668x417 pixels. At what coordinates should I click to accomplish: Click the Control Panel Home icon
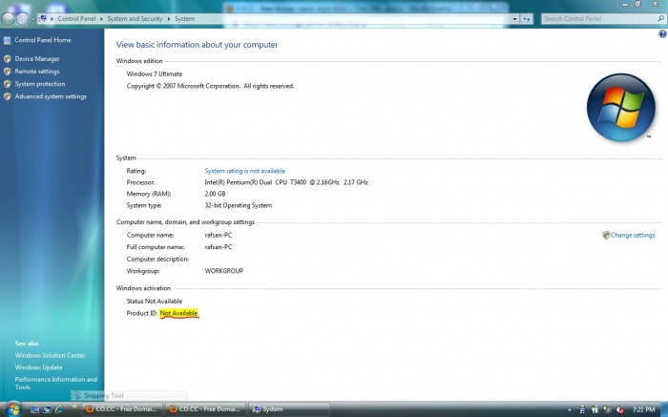(x=8, y=40)
